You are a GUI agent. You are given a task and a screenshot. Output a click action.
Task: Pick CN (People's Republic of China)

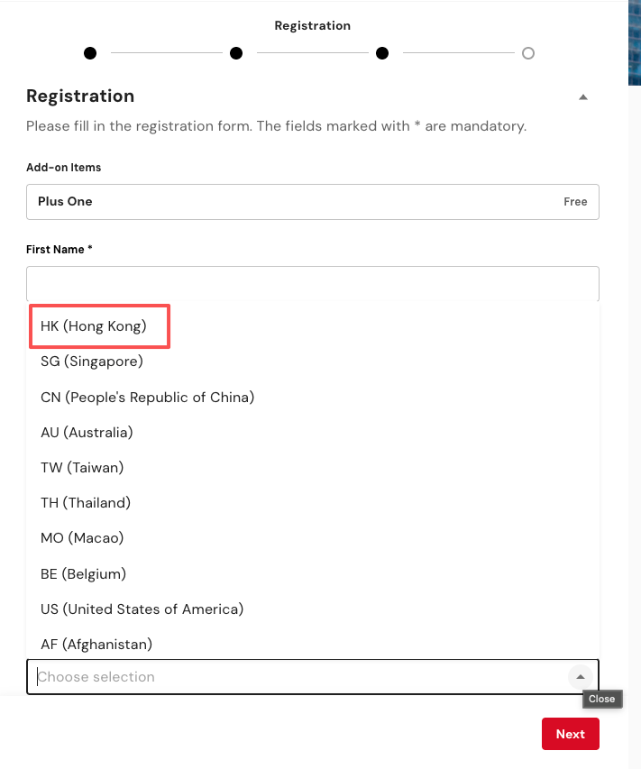pyautogui.click(x=147, y=397)
